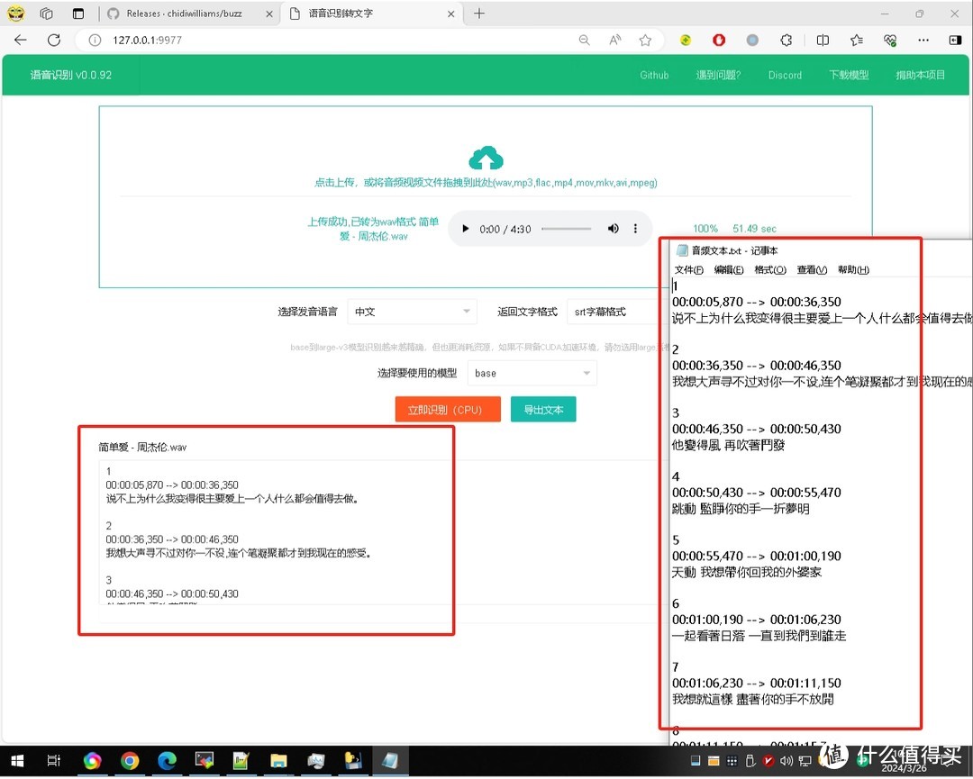
Task: Open the 捐助本项目 donate link
Action: pyautogui.click(x=920, y=75)
